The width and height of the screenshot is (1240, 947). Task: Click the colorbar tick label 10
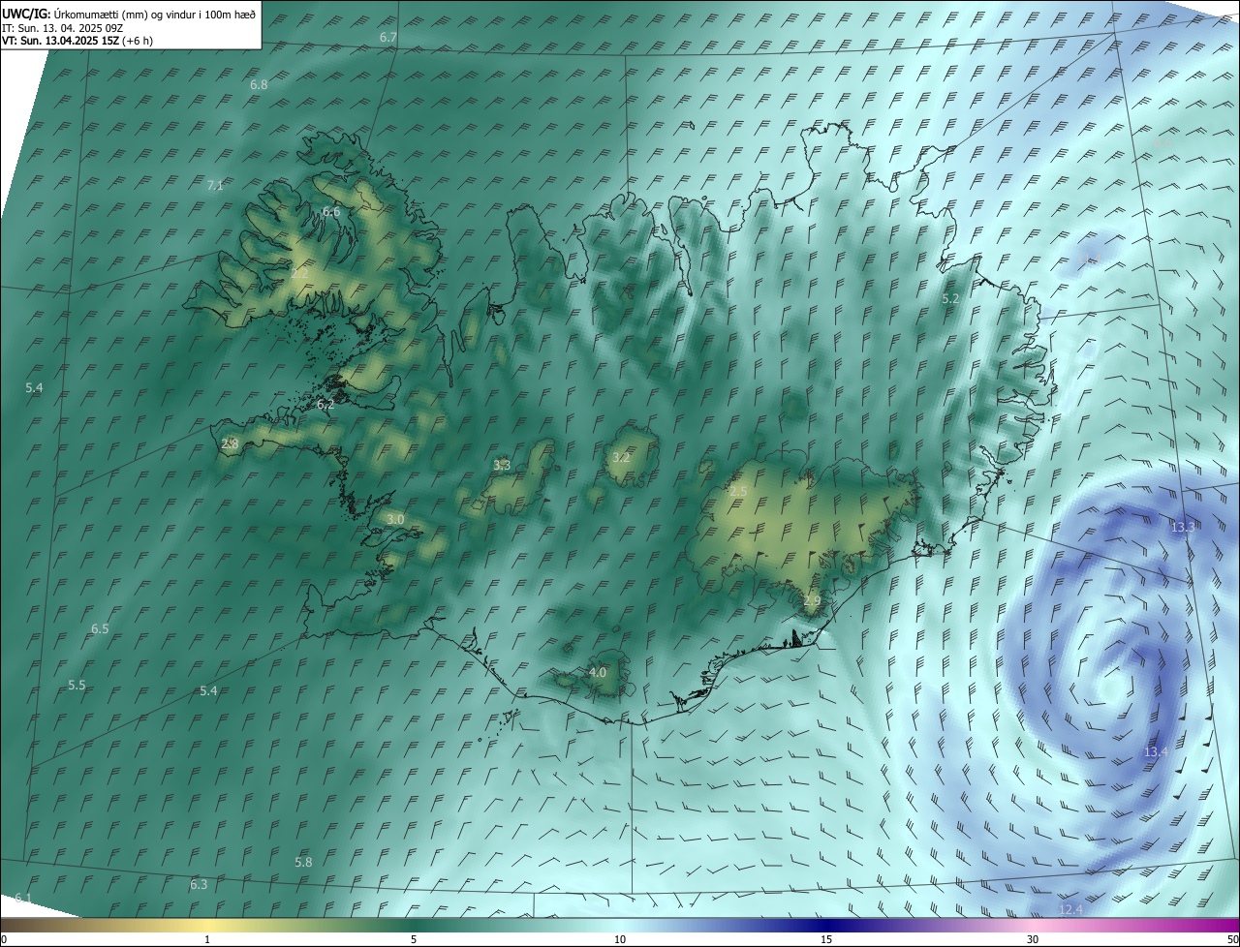[x=620, y=940]
